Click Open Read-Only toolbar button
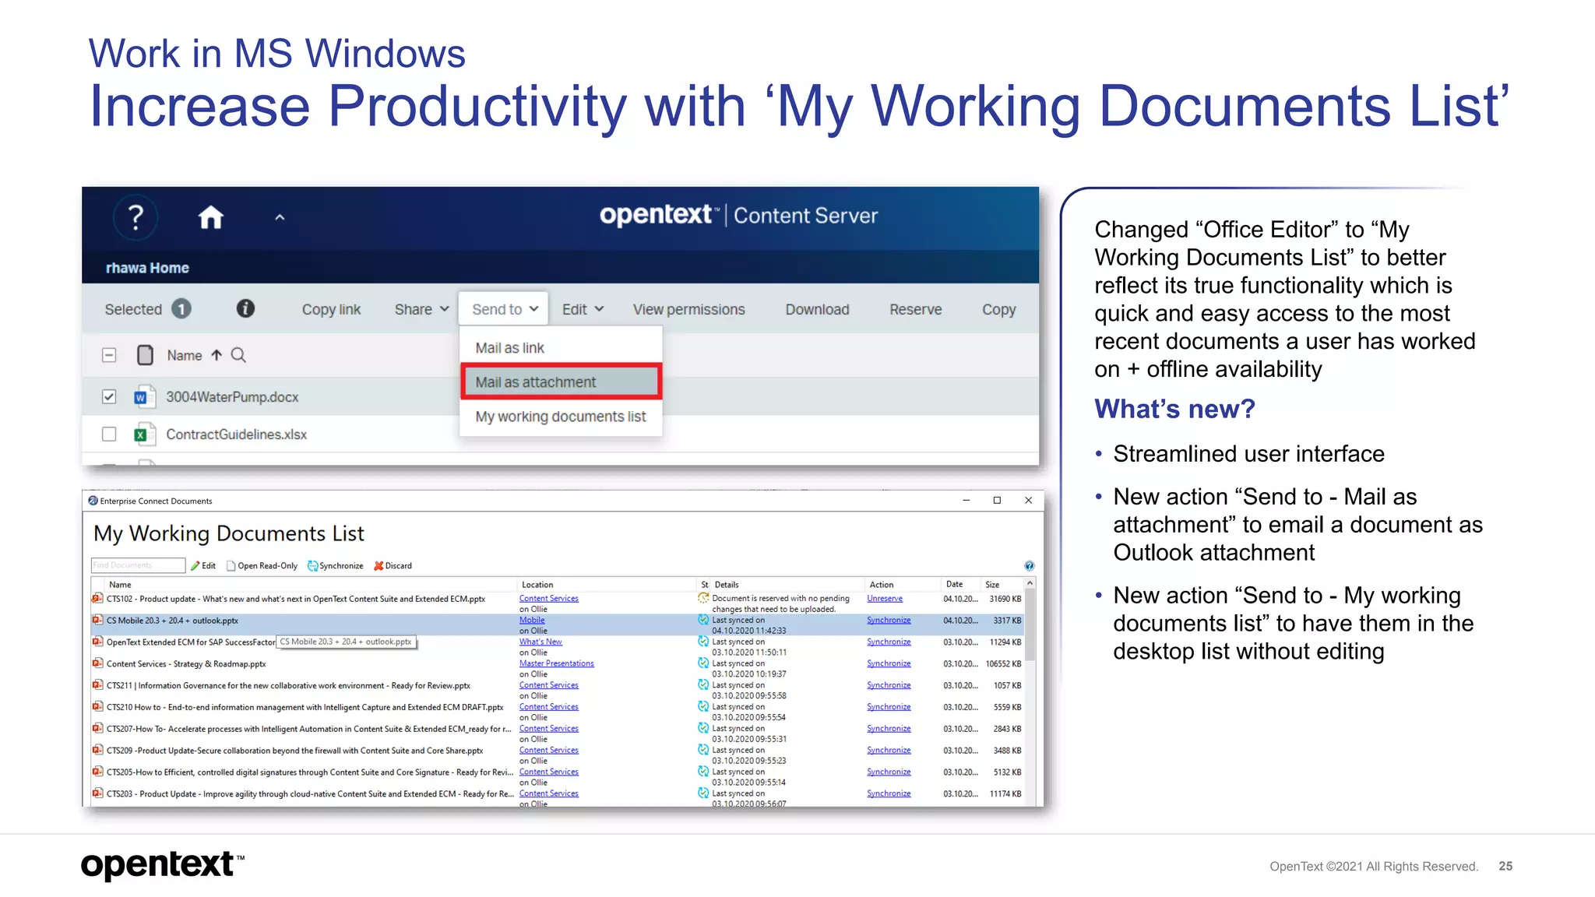Viewport: 1595px width, 897px height. 262,566
